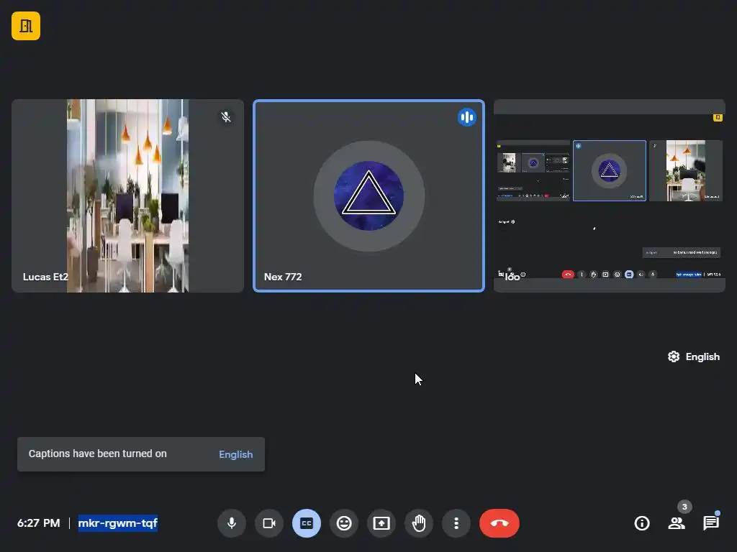Image resolution: width=737 pixels, height=552 pixels.
Task: Show the participants list
Action: [677, 523]
